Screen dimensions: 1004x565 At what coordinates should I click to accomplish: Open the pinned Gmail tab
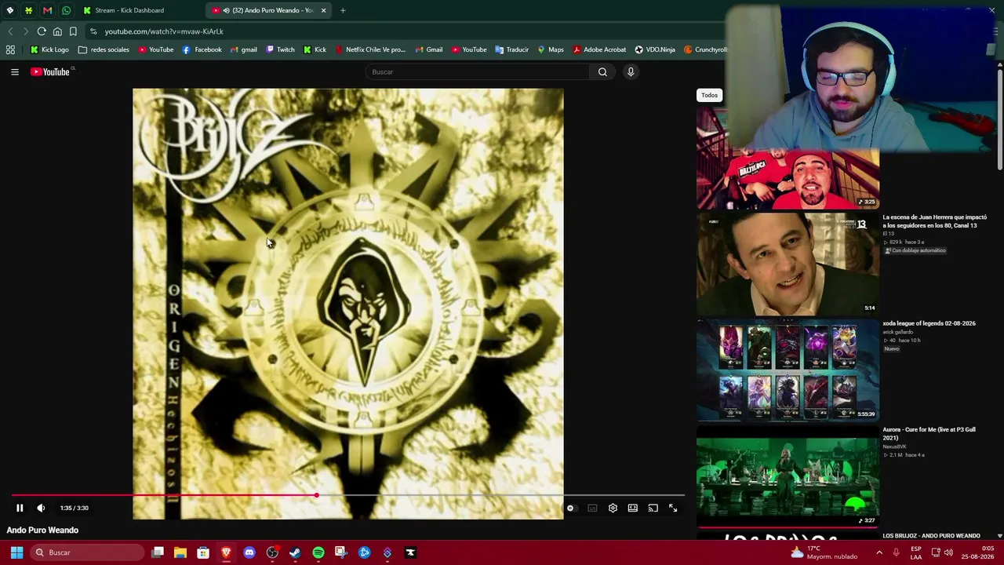pyautogui.click(x=47, y=10)
